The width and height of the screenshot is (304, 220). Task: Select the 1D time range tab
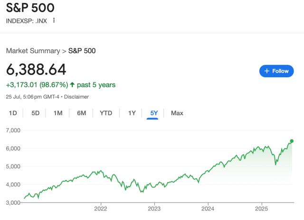(x=13, y=113)
